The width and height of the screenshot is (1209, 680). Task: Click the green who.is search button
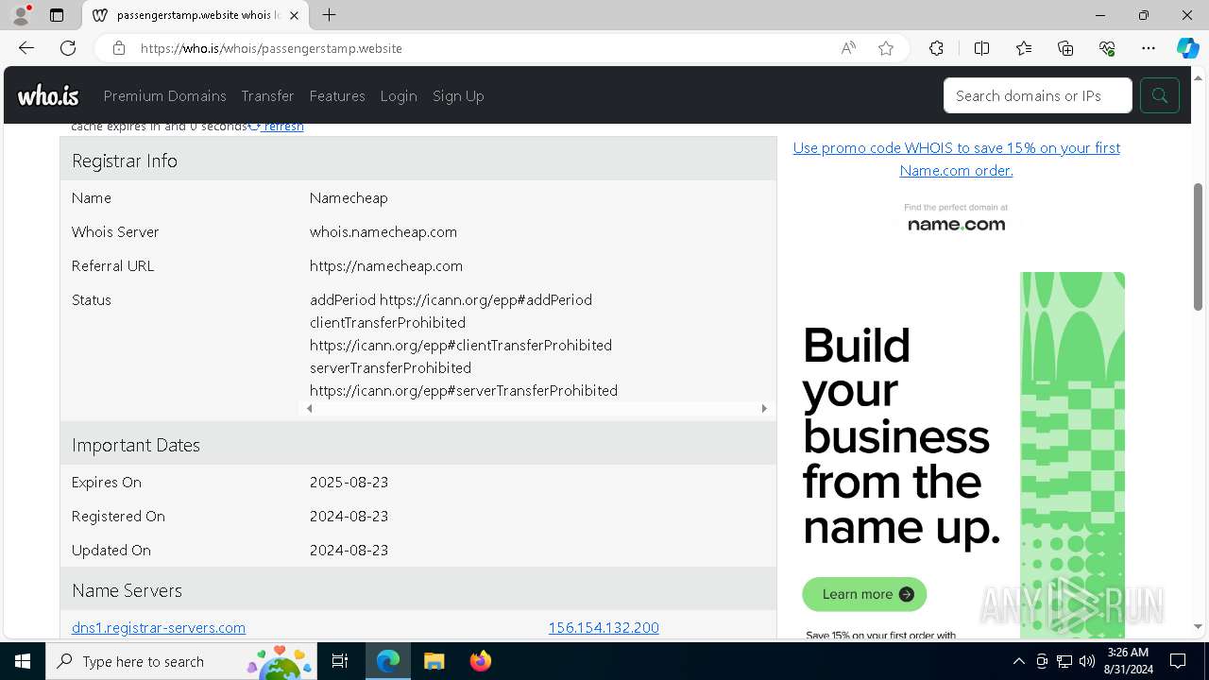[1159, 95]
